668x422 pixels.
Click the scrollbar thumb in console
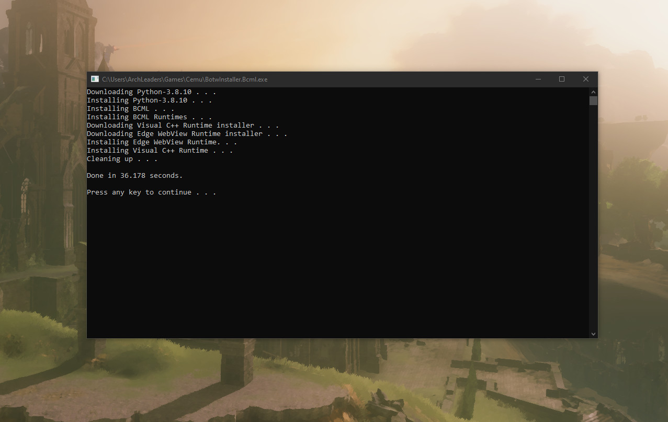(593, 100)
